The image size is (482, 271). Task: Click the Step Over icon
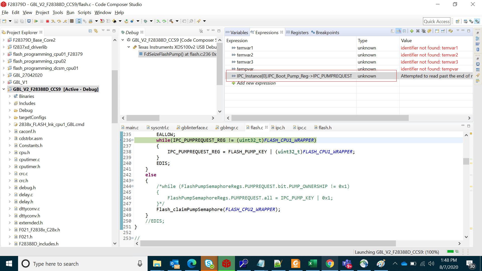[x=59, y=21]
